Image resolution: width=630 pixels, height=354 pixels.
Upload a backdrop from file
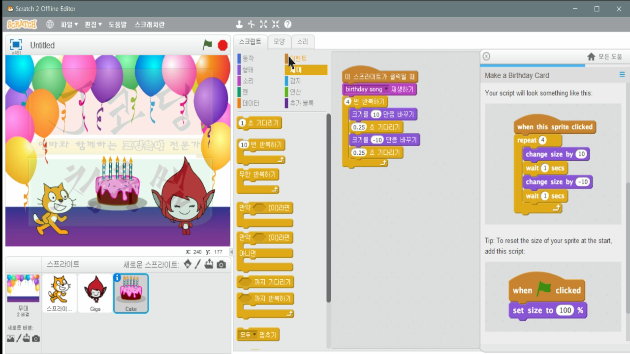tap(27, 338)
